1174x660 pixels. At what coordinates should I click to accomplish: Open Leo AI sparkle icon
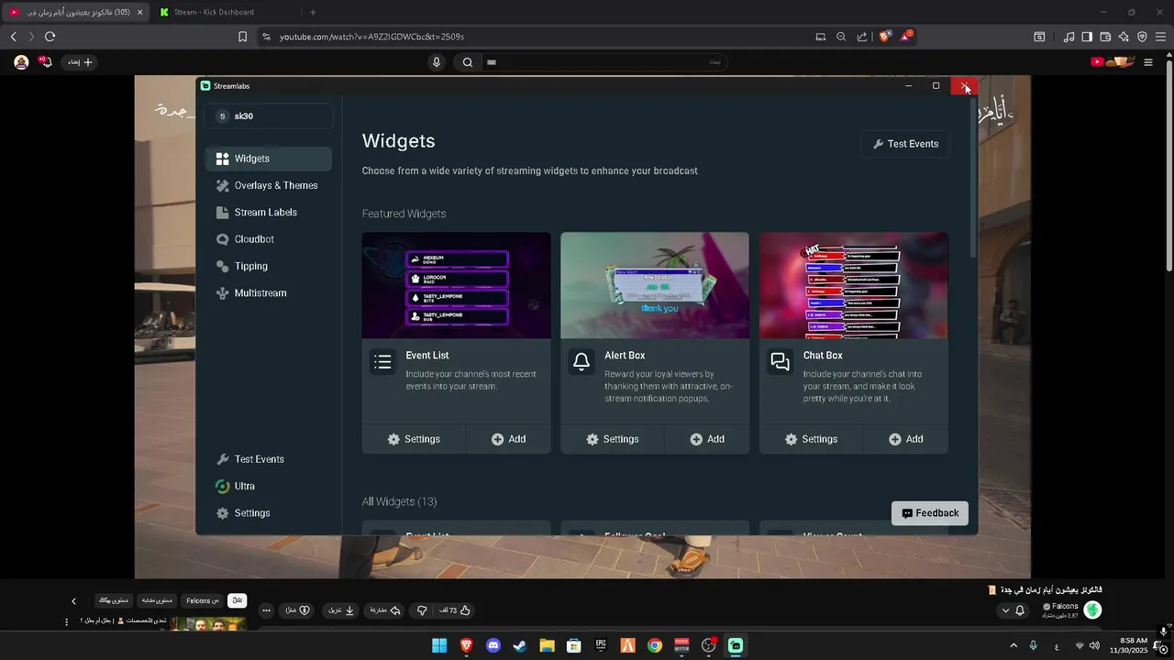pos(1124,37)
